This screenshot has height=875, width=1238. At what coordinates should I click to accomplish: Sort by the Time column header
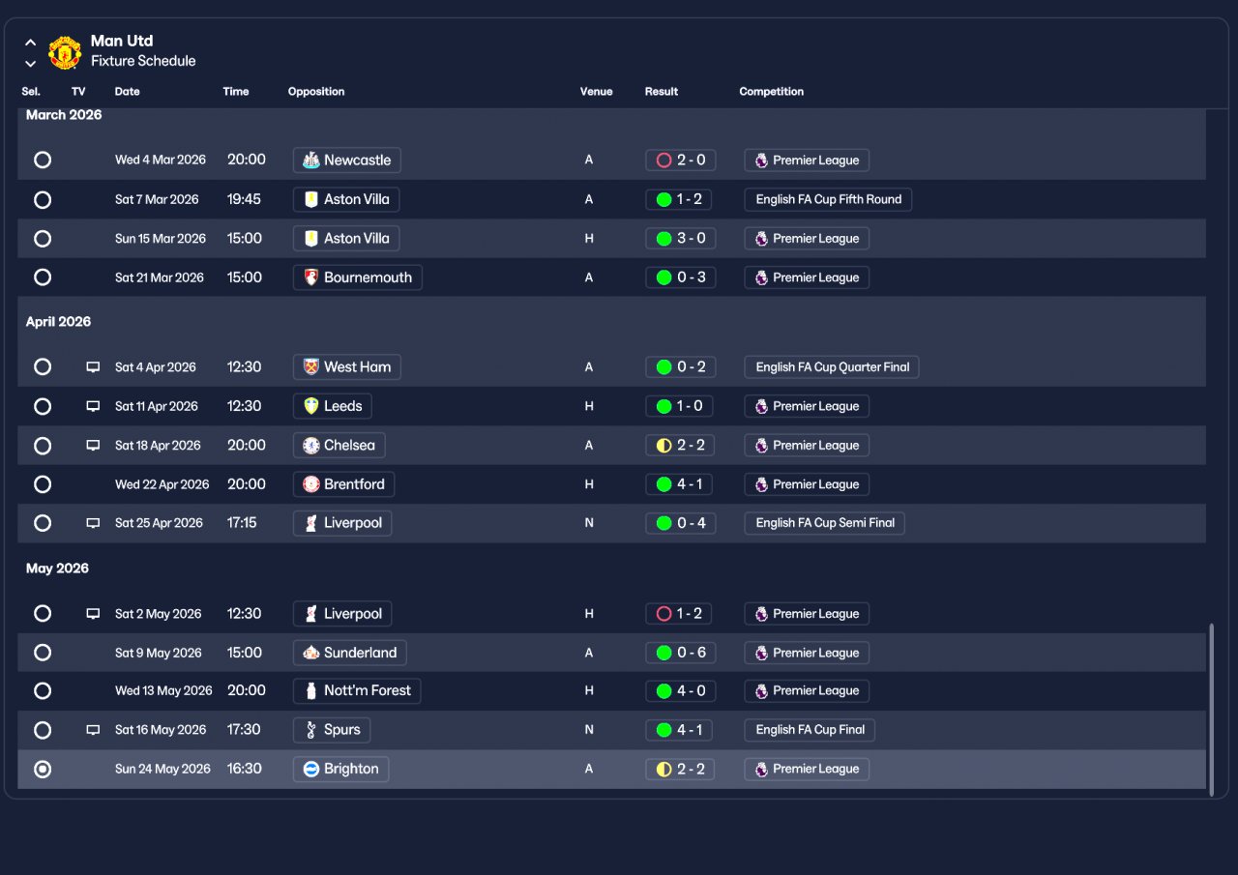(x=236, y=92)
